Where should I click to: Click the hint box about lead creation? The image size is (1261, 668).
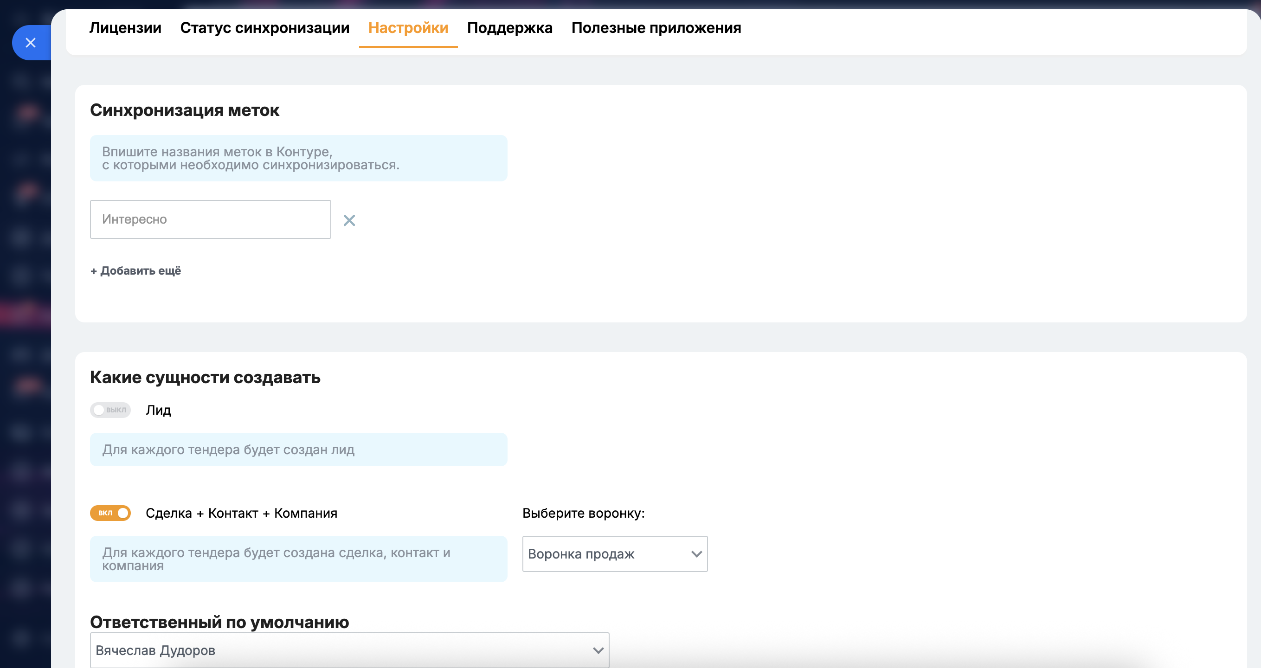(298, 449)
